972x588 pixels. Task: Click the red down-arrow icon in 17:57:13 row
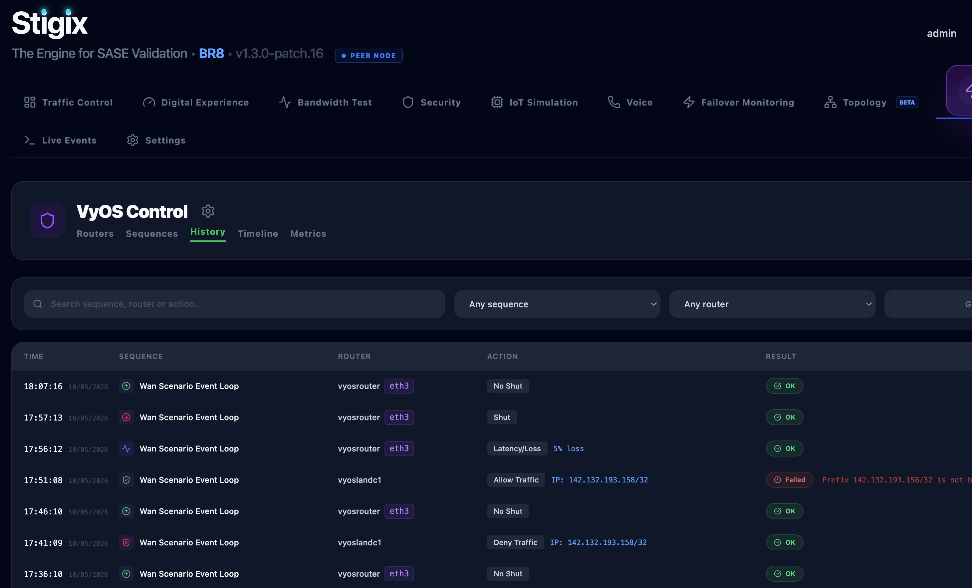126,417
